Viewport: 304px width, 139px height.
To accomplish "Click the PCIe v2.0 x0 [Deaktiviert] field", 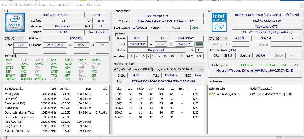I will click(x=267, y=32).
